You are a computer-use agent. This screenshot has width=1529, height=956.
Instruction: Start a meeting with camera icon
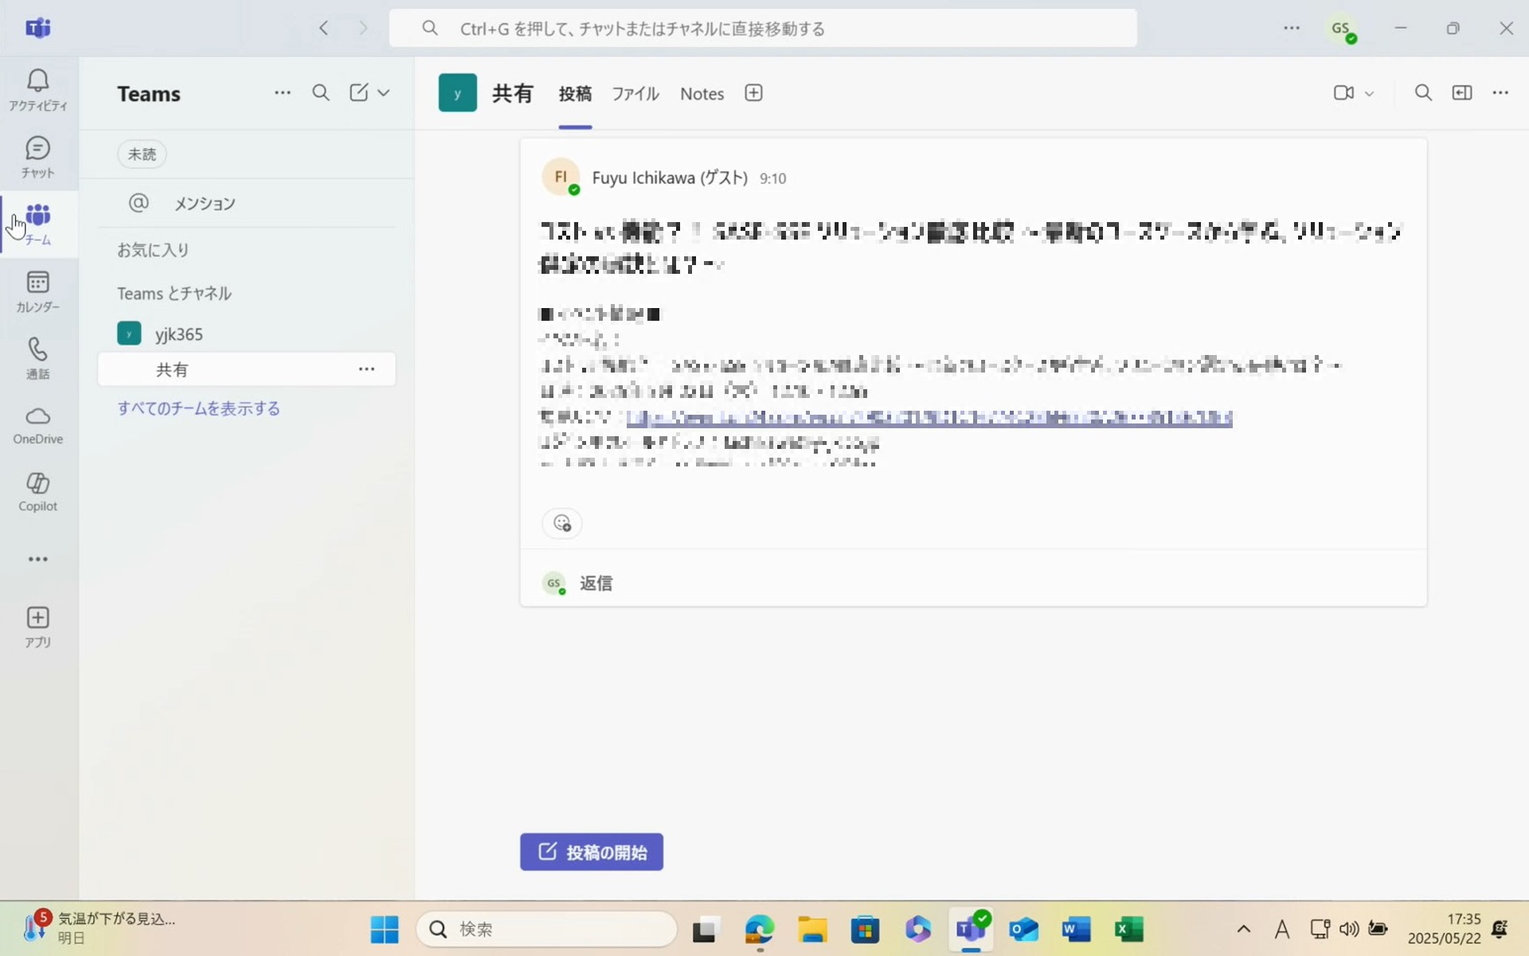1343,92
